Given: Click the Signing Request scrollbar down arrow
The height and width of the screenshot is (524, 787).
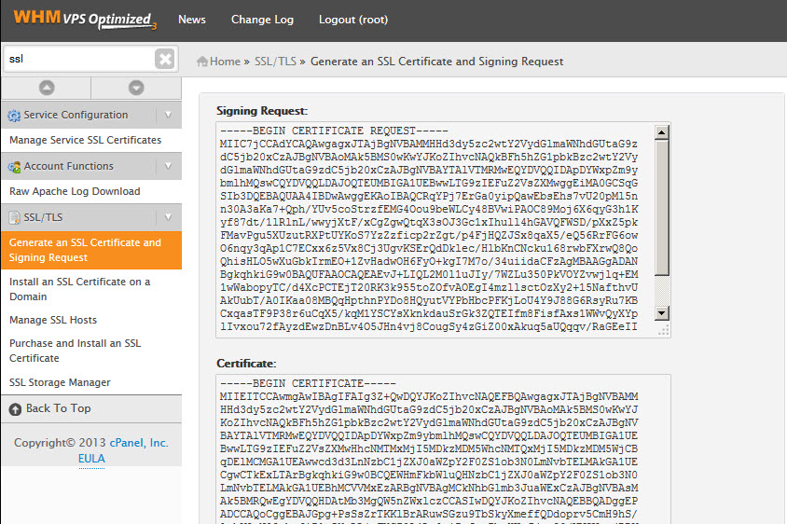Looking at the screenshot, I should (x=661, y=330).
